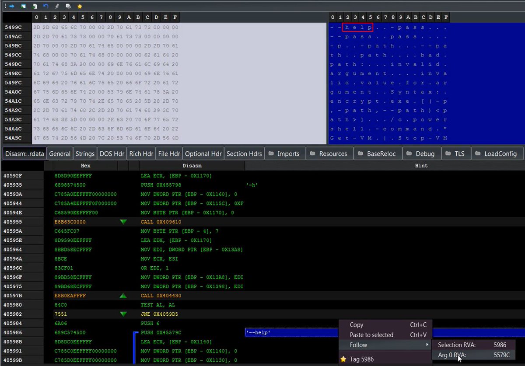Switch to the General tab
Screen dimensions: 525x366
(60, 153)
